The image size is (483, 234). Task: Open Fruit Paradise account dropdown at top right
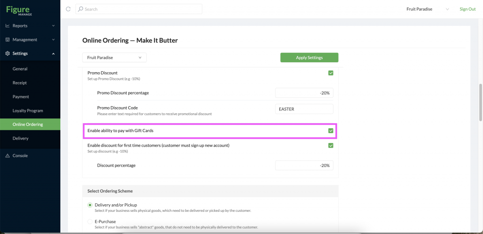pos(427,9)
